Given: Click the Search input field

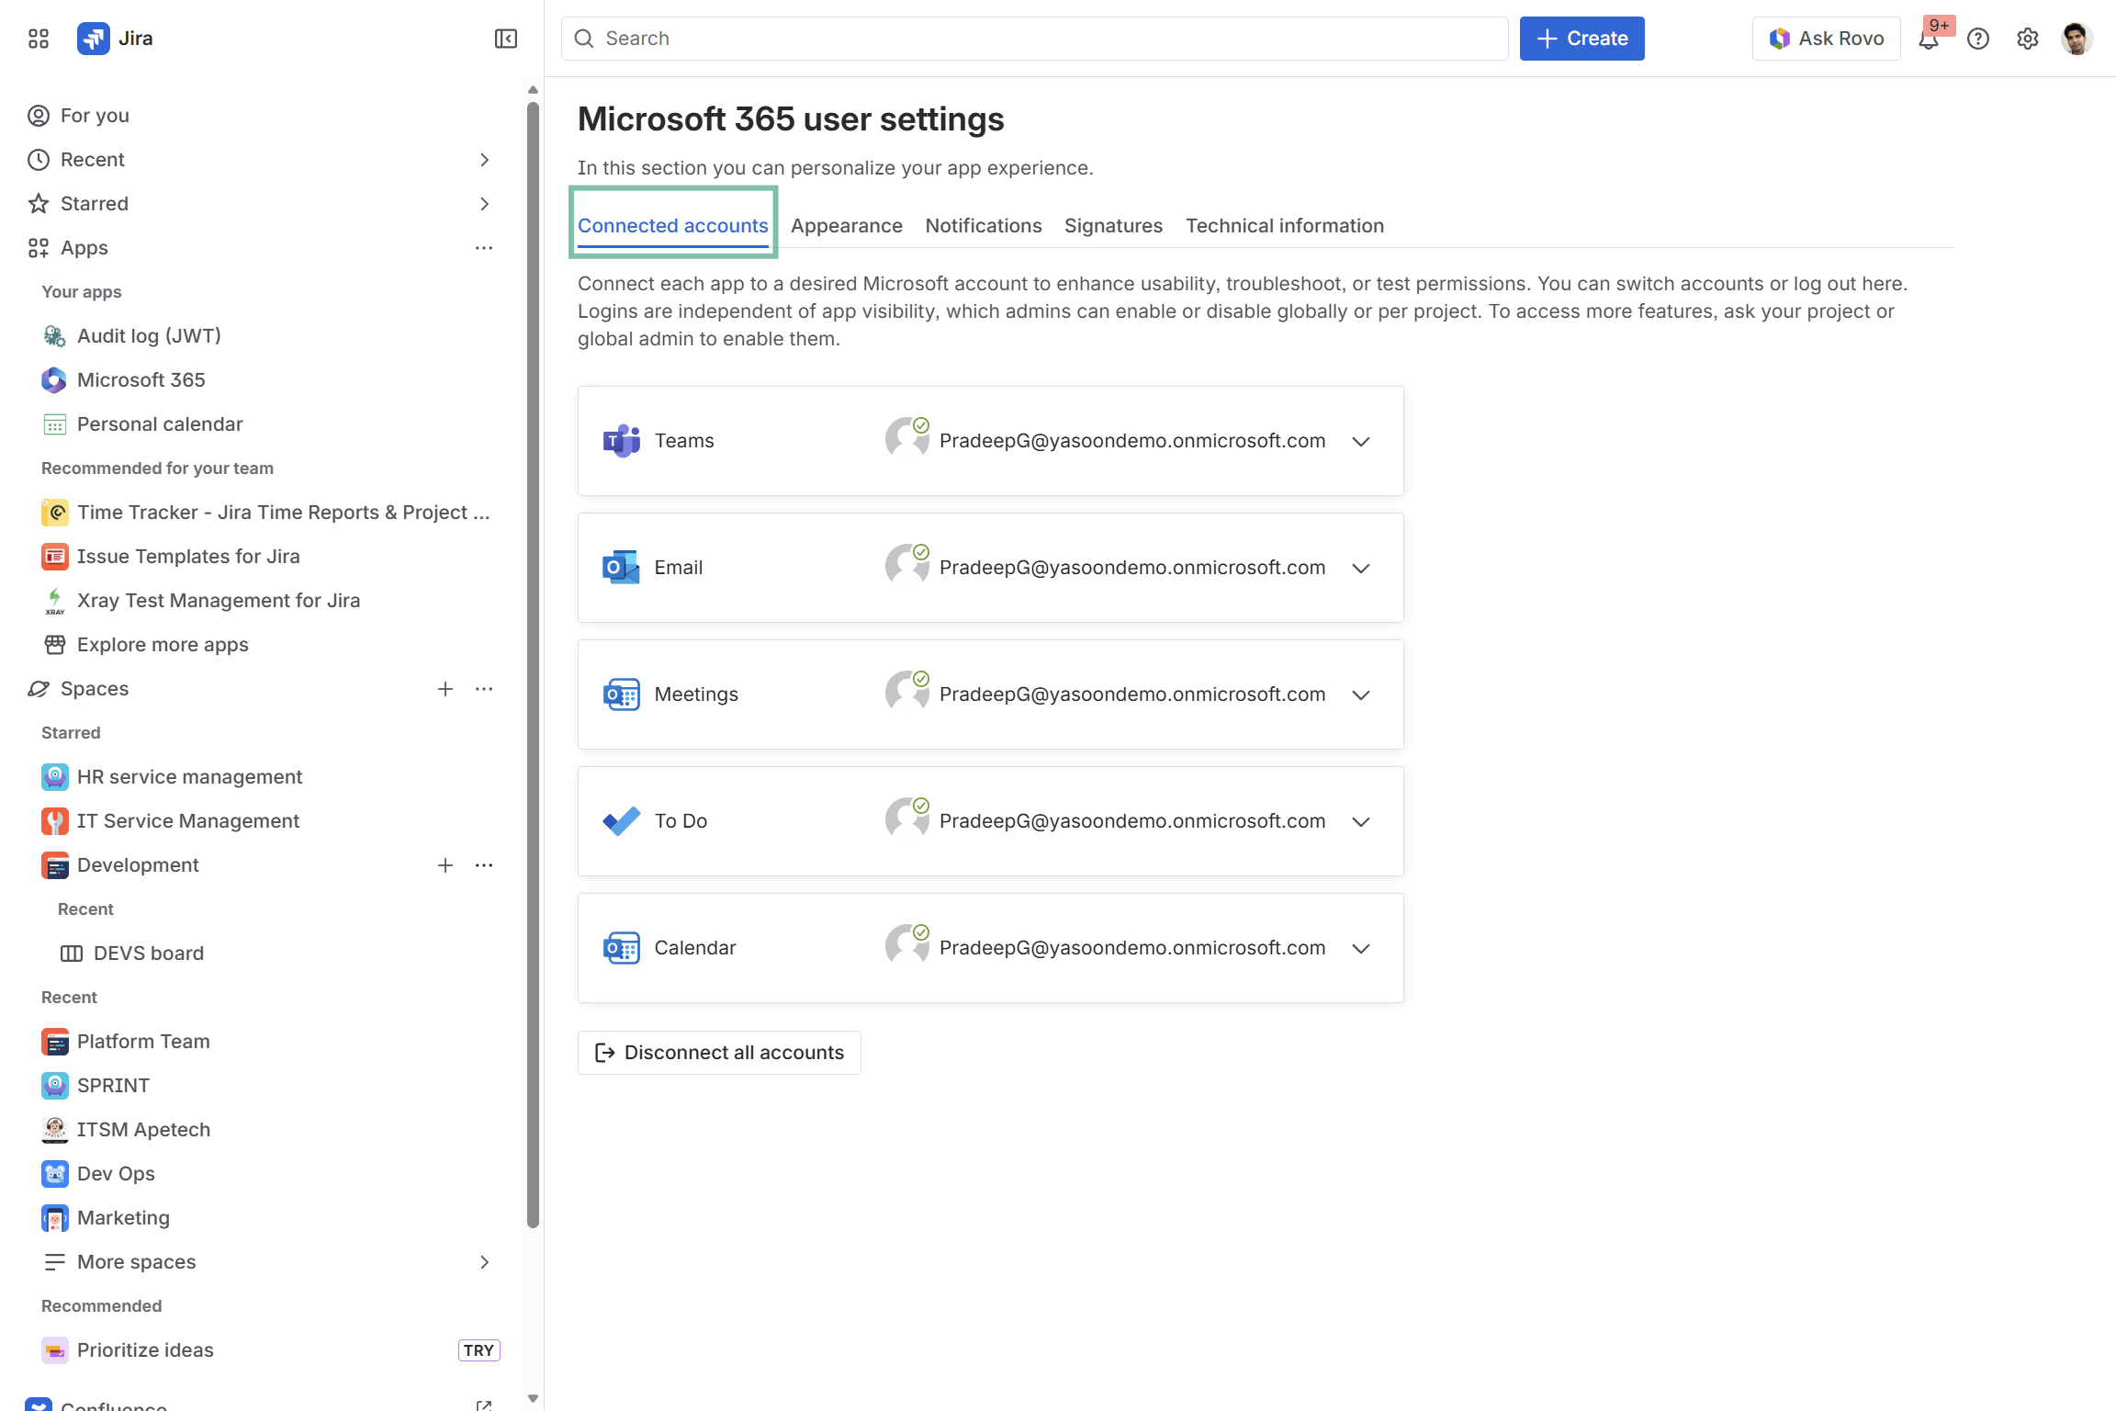Looking at the screenshot, I should [x=1034, y=39].
